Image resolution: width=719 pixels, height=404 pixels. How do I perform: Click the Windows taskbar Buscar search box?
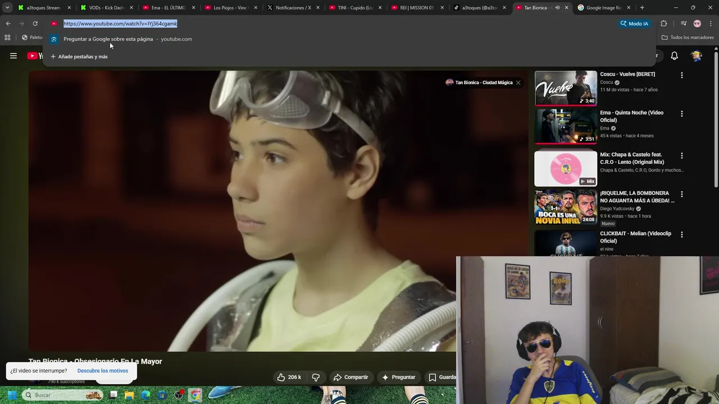(x=62, y=395)
